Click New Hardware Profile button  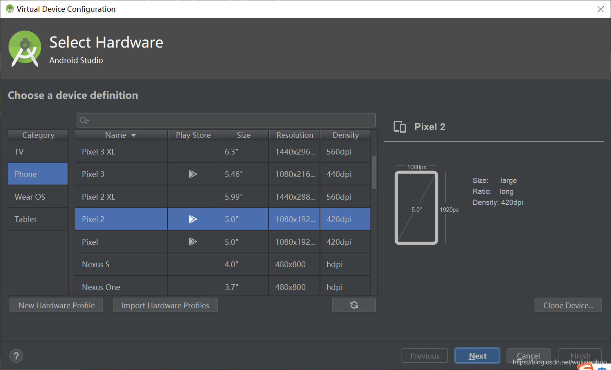[56, 305]
